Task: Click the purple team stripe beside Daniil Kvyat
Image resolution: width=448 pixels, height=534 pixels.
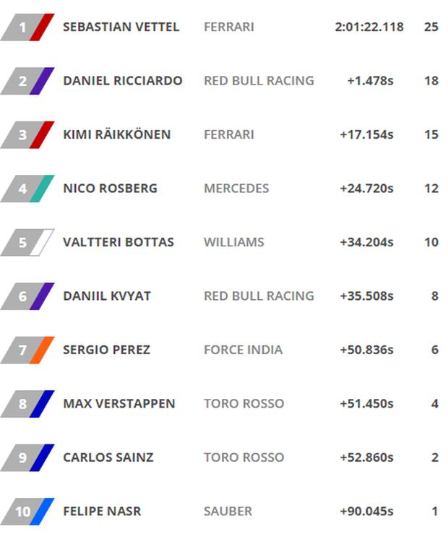Action: (x=43, y=296)
